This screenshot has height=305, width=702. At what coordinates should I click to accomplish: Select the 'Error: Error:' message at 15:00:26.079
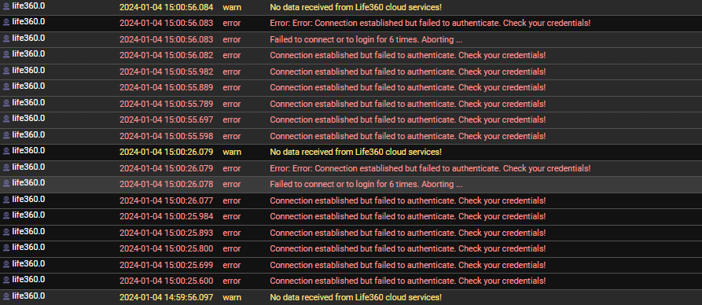click(x=430, y=168)
